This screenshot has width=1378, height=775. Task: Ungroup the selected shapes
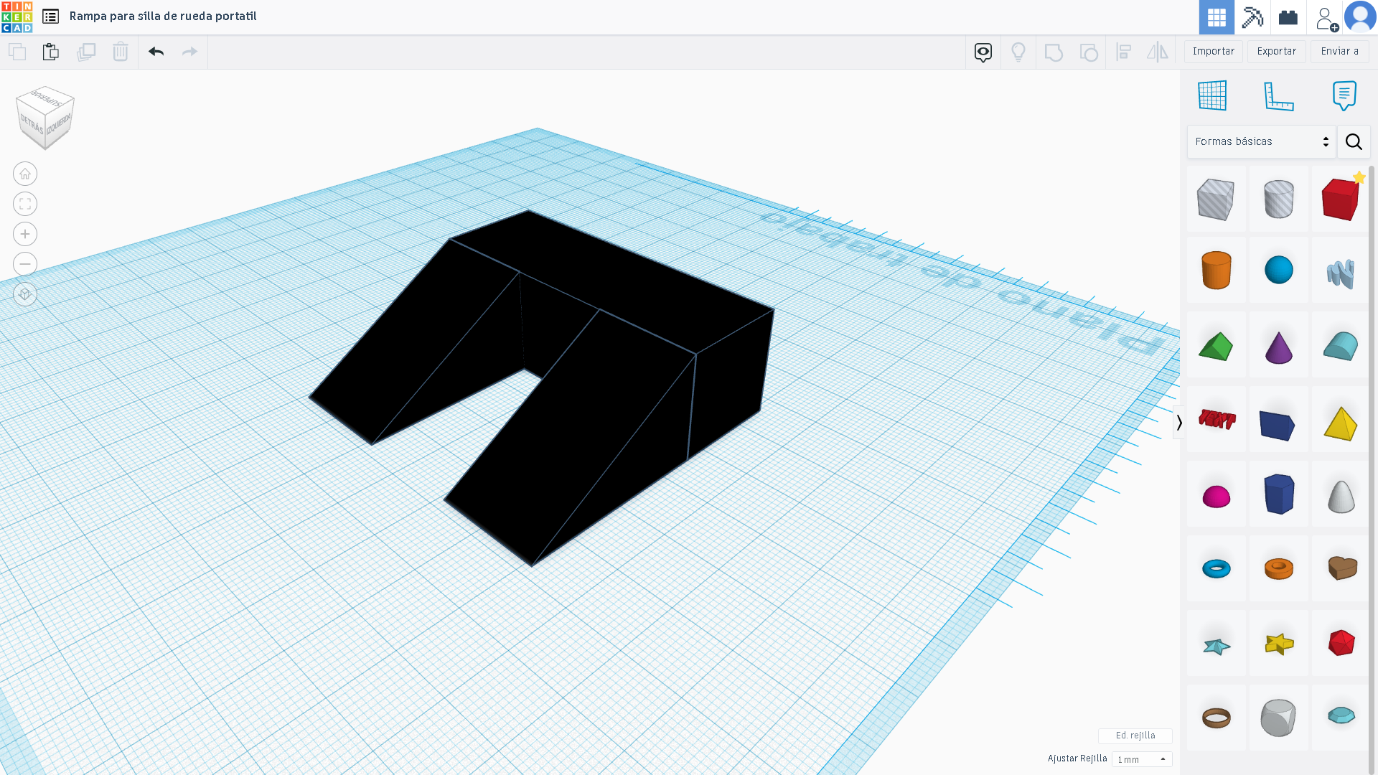click(x=1089, y=52)
